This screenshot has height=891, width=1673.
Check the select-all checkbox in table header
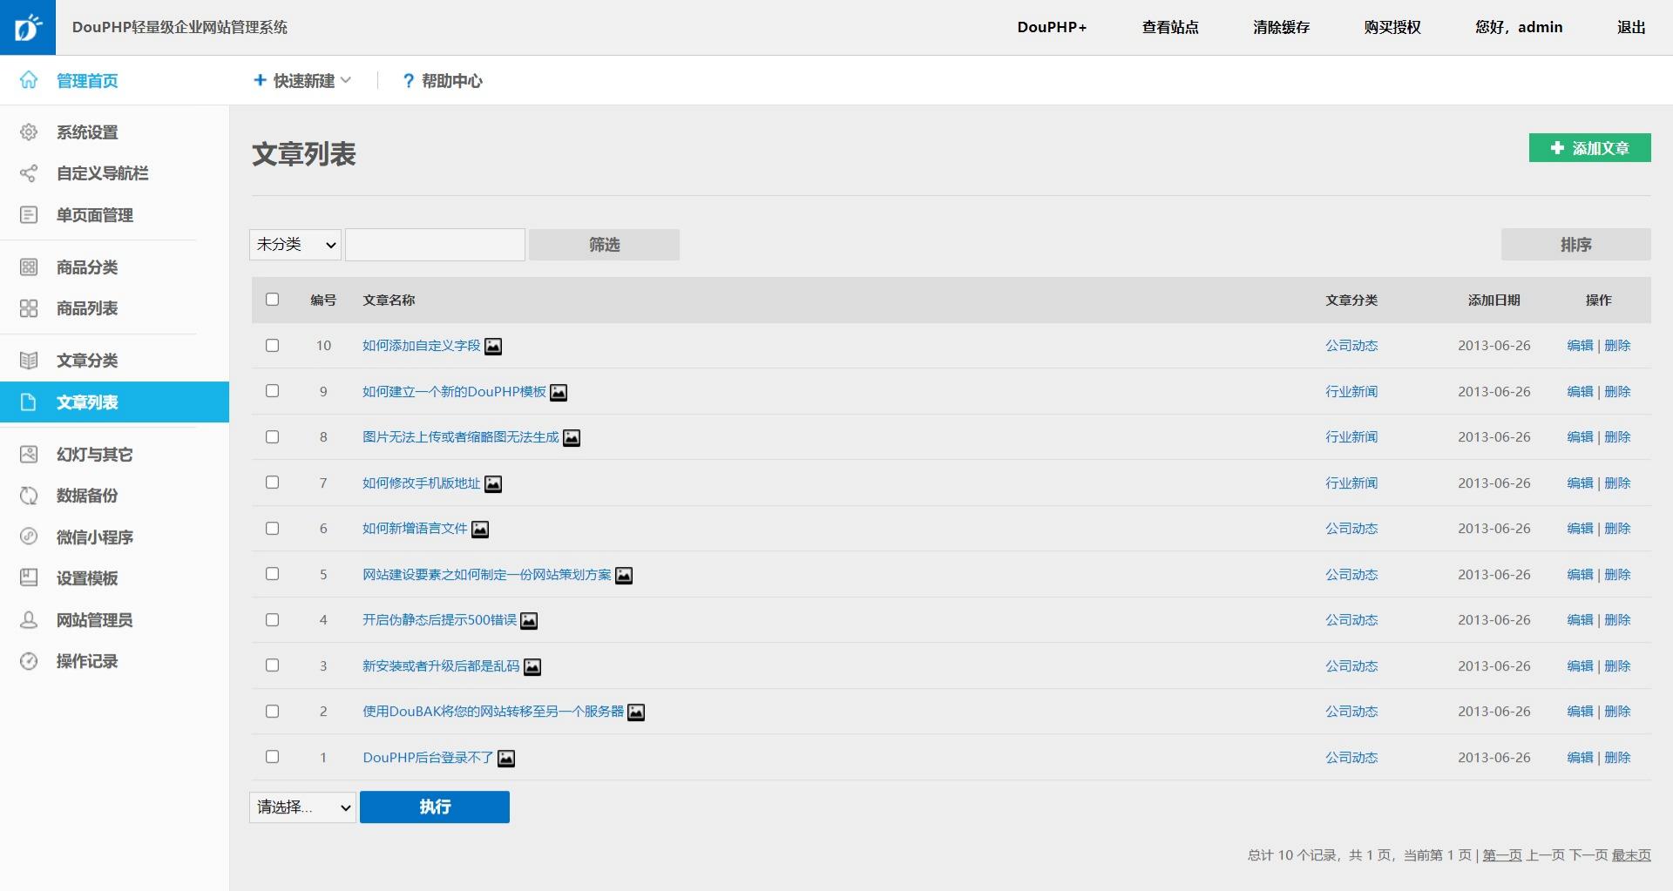tap(273, 299)
